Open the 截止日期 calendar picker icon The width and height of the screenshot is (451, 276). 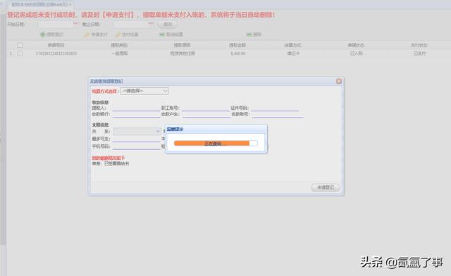(x=151, y=24)
